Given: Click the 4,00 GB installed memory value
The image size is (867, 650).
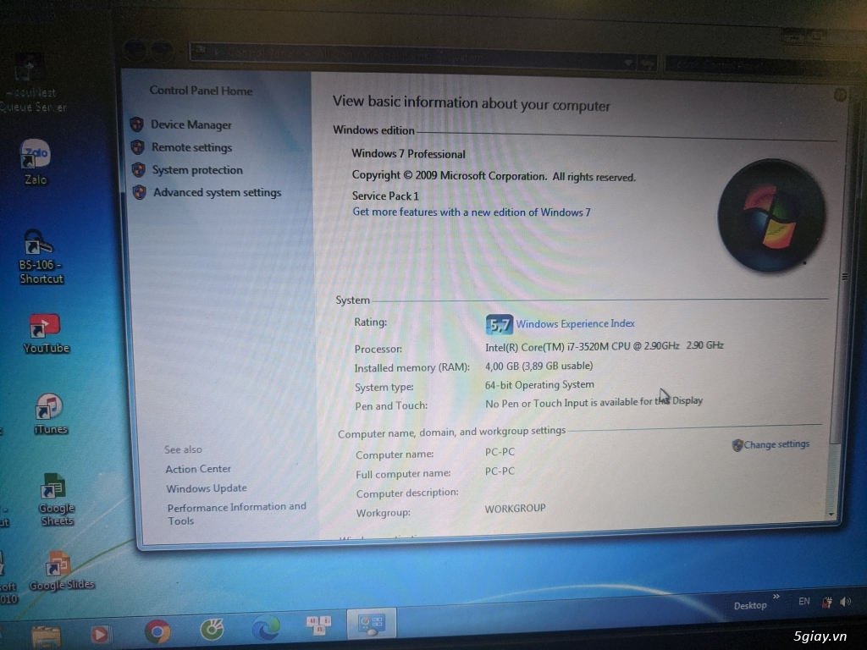Looking at the screenshot, I should coord(538,366).
